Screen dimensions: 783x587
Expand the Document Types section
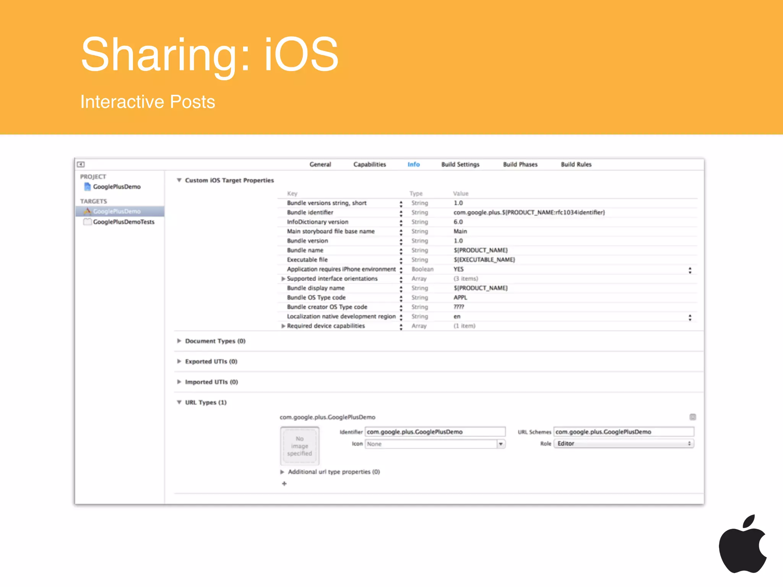click(x=179, y=341)
